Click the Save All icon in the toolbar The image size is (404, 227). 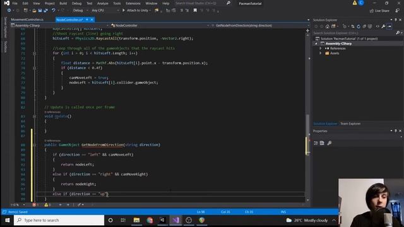coord(45,10)
